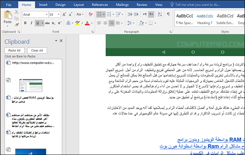This screenshot has height=155, width=245.
Task: Insert numbered list
Action: pyautogui.click(x=109, y=15)
